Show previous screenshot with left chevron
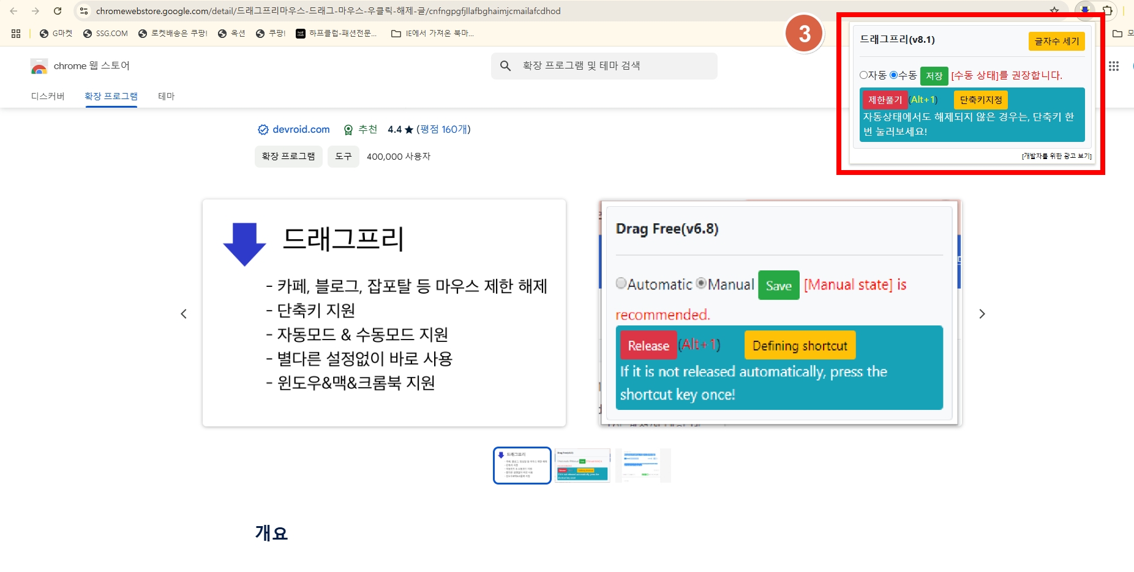The height and width of the screenshot is (572, 1134). [184, 314]
